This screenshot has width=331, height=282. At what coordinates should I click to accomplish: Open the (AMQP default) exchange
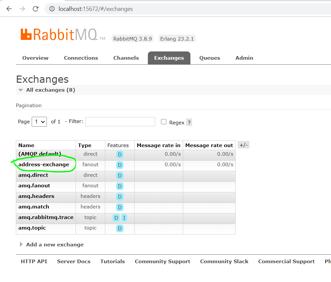tap(40, 154)
